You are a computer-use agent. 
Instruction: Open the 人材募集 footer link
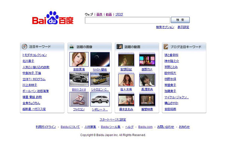[x=90, y=127]
